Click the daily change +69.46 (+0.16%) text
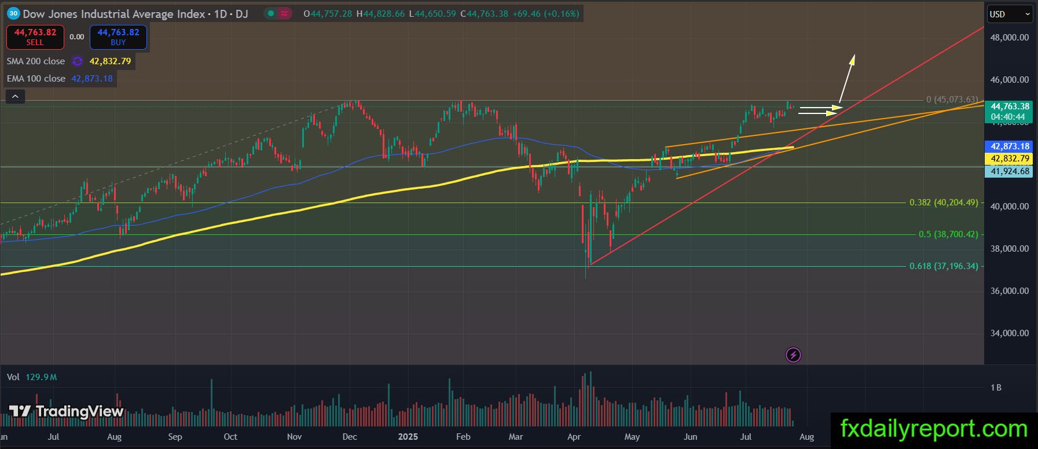Screen dimensions: 1038x449 coord(546,14)
